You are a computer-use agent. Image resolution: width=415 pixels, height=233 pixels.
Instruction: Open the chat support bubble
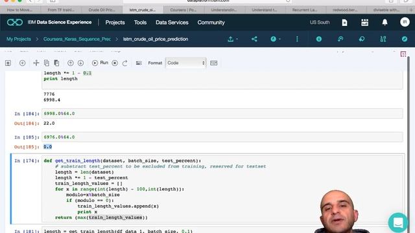[x=398, y=223]
